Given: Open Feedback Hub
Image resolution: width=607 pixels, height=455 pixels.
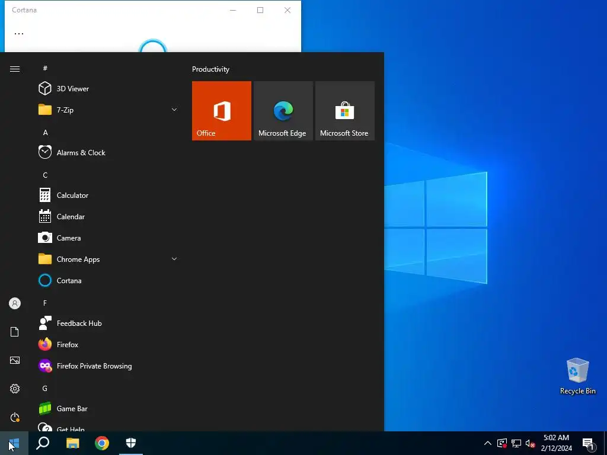Looking at the screenshot, I should click(x=108, y=323).
